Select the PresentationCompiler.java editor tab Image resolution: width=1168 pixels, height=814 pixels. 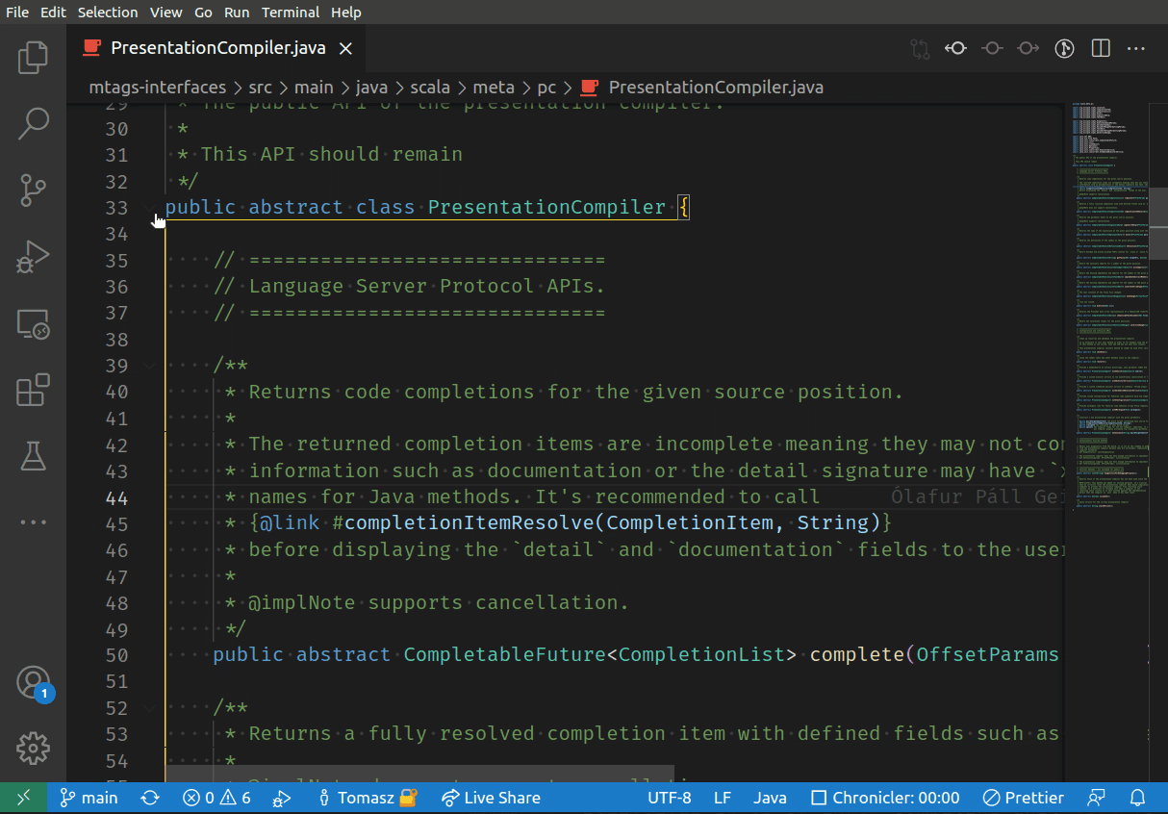tap(218, 48)
